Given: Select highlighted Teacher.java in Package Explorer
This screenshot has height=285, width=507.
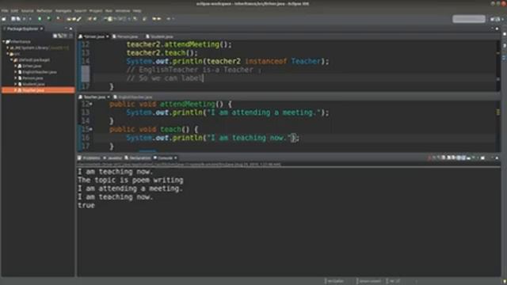Looking at the screenshot, I should pyautogui.click(x=38, y=90).
